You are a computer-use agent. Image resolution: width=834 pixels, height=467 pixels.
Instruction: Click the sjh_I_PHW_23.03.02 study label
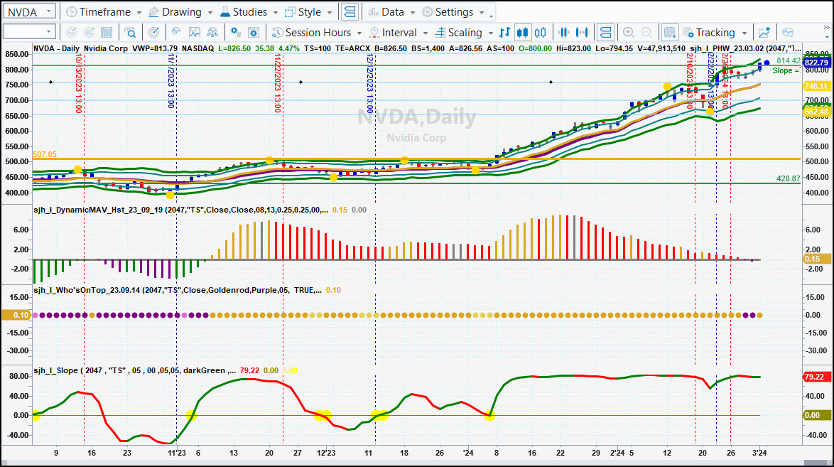click(745, 48)
